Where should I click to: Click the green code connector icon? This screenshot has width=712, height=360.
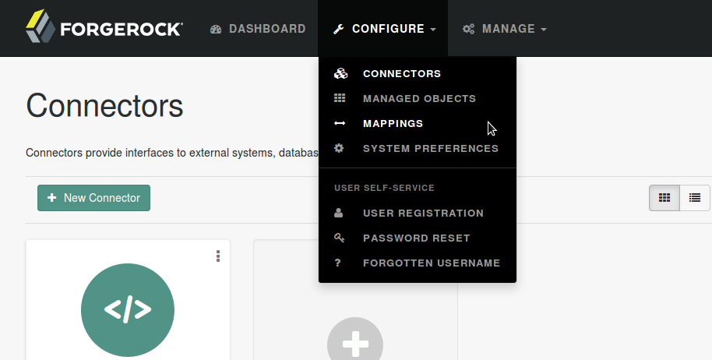tap(128, 310)
